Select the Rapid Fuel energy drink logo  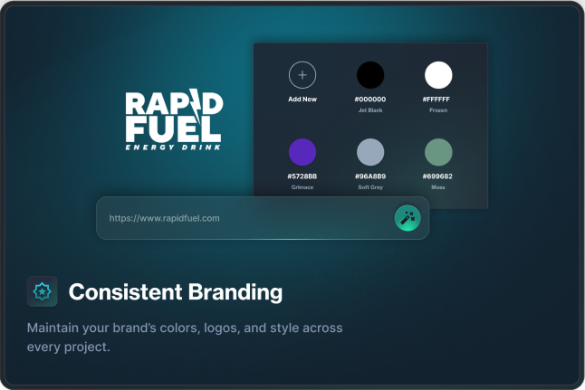[173, 119]
